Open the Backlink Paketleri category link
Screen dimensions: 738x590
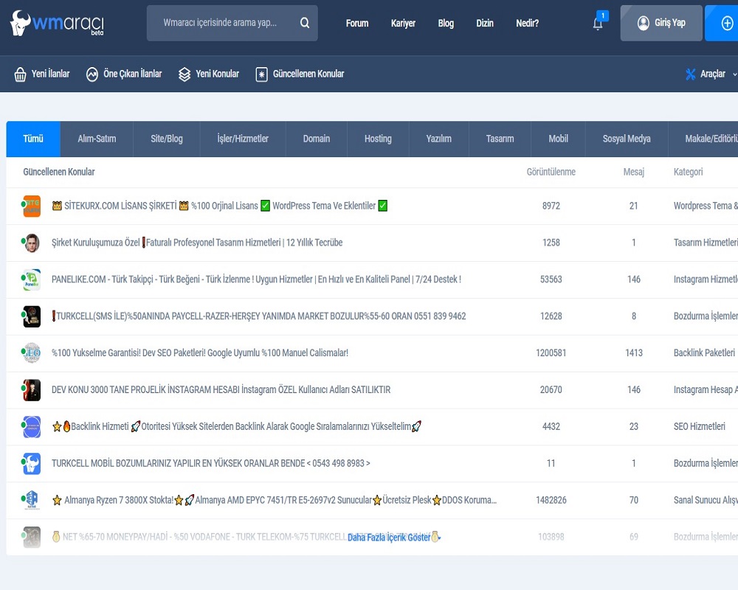(x=704, y=353)
